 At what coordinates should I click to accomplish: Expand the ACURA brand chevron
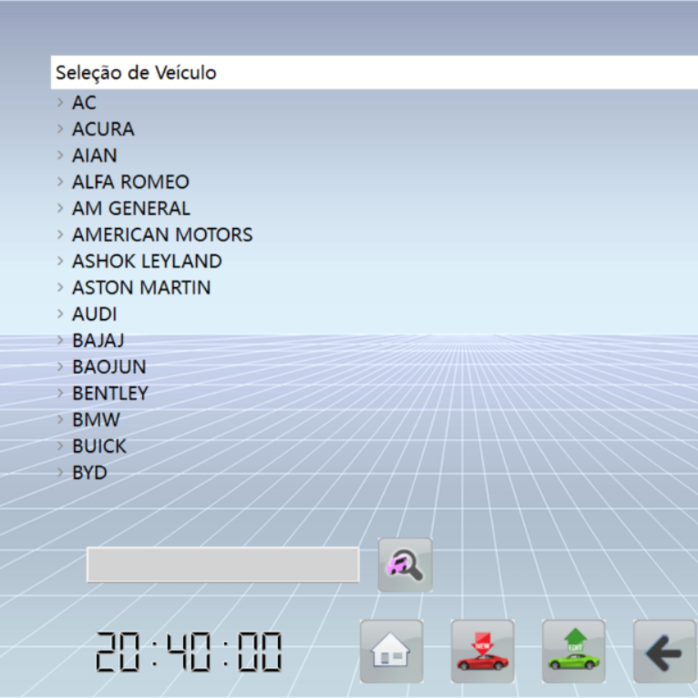coord(60,128)
